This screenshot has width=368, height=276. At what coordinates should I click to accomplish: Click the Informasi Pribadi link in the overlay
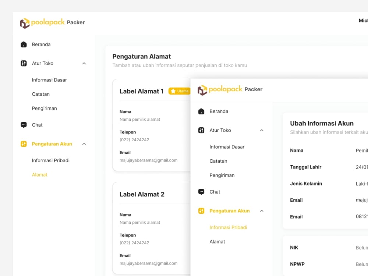coord(228,227)
